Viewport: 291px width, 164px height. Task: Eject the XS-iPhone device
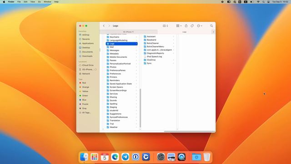tap(95, 70)
